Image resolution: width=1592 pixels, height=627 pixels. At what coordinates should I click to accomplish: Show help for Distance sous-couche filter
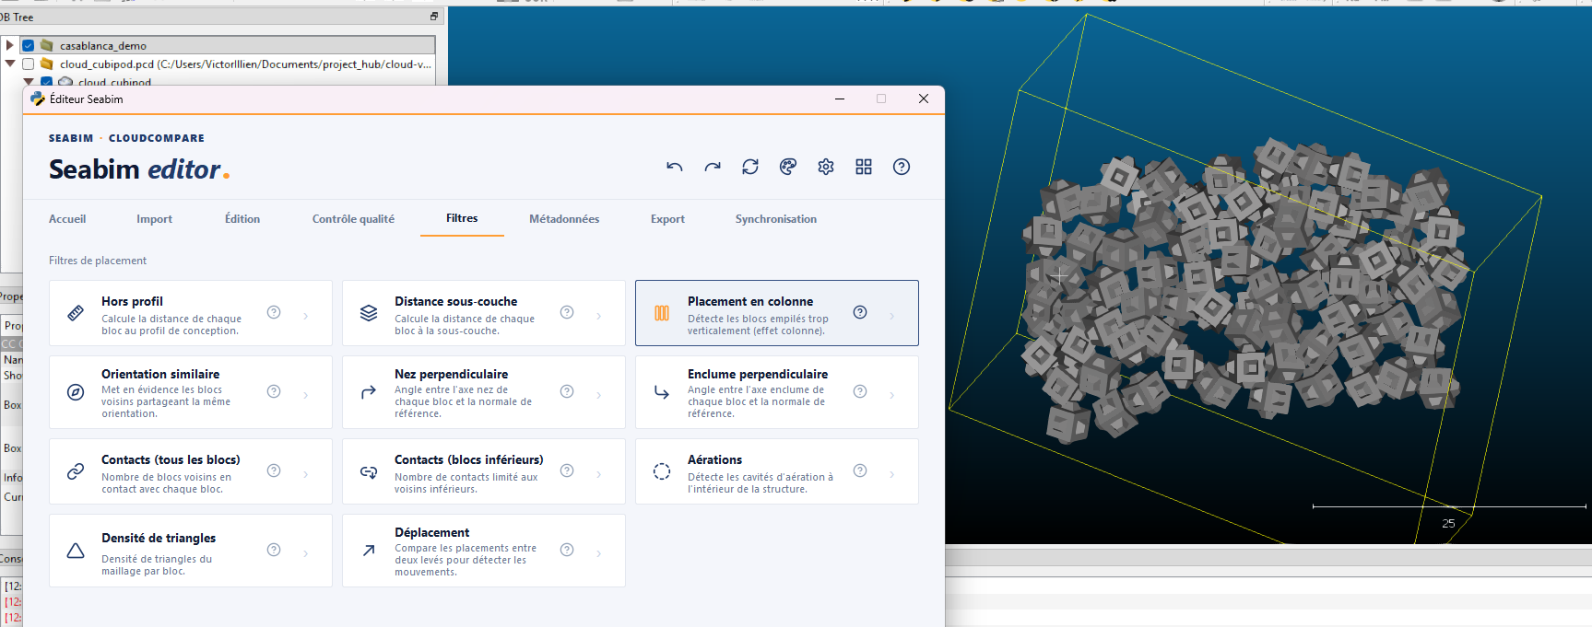pos(567,312)
